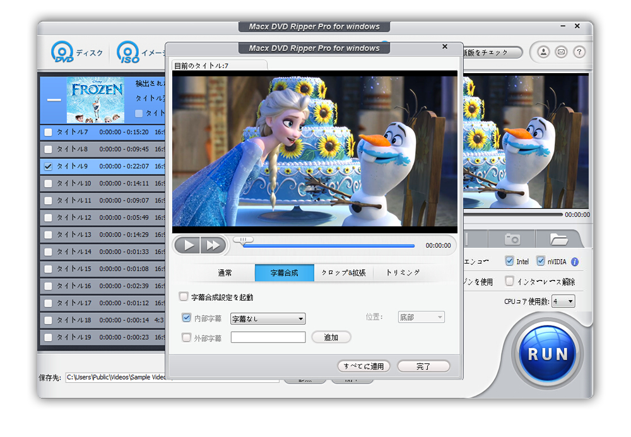Click the すべてに適用 button

[364, 366]
